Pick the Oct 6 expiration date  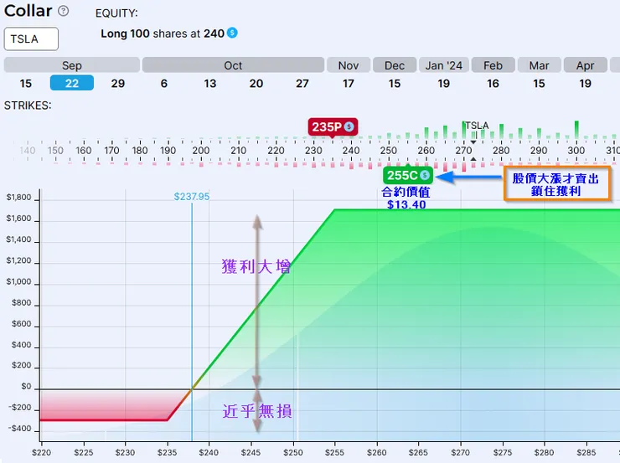click(164, 84)
